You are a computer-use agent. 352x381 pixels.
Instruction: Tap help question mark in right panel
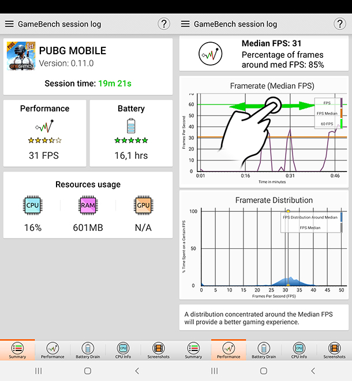click(x=340, y=24)
